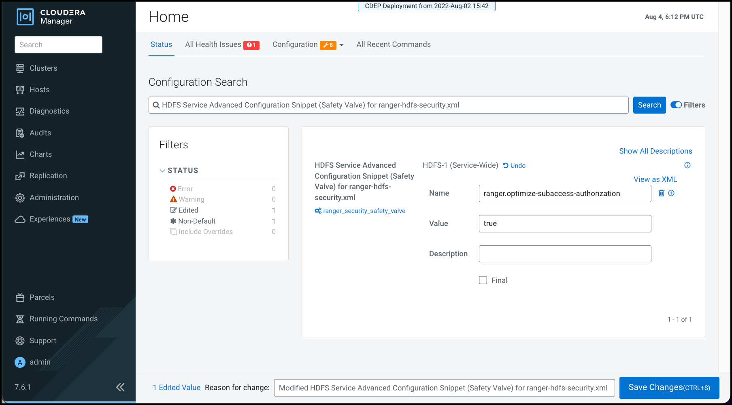Open Running Commands in the sidebar
This screenshot has height=405, width=732.
[63, 319]
